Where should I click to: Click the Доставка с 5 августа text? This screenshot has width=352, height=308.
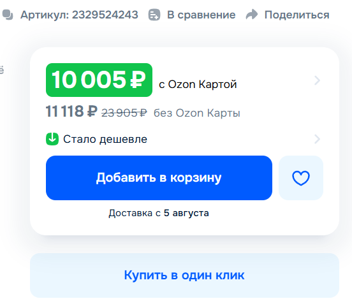pos(159,213)
